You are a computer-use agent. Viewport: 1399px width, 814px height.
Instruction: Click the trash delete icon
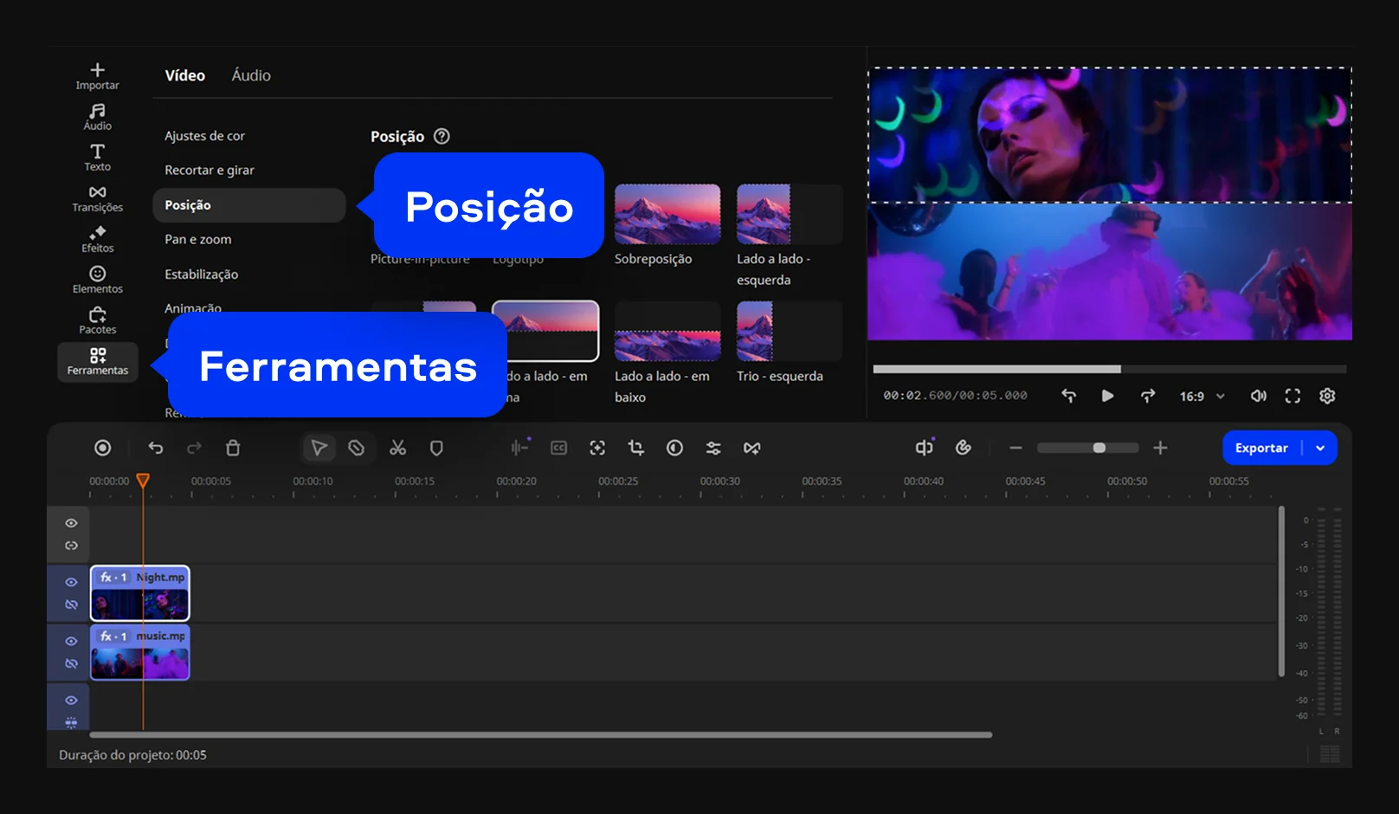pos(233,448)
